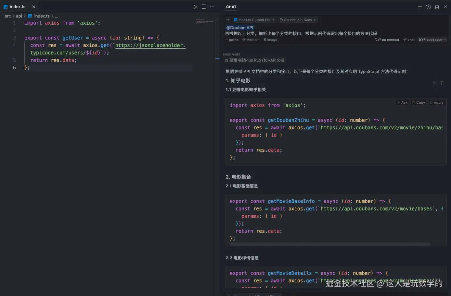
Task: Click Ask on the first code block
Action: [x=402, y=102]
